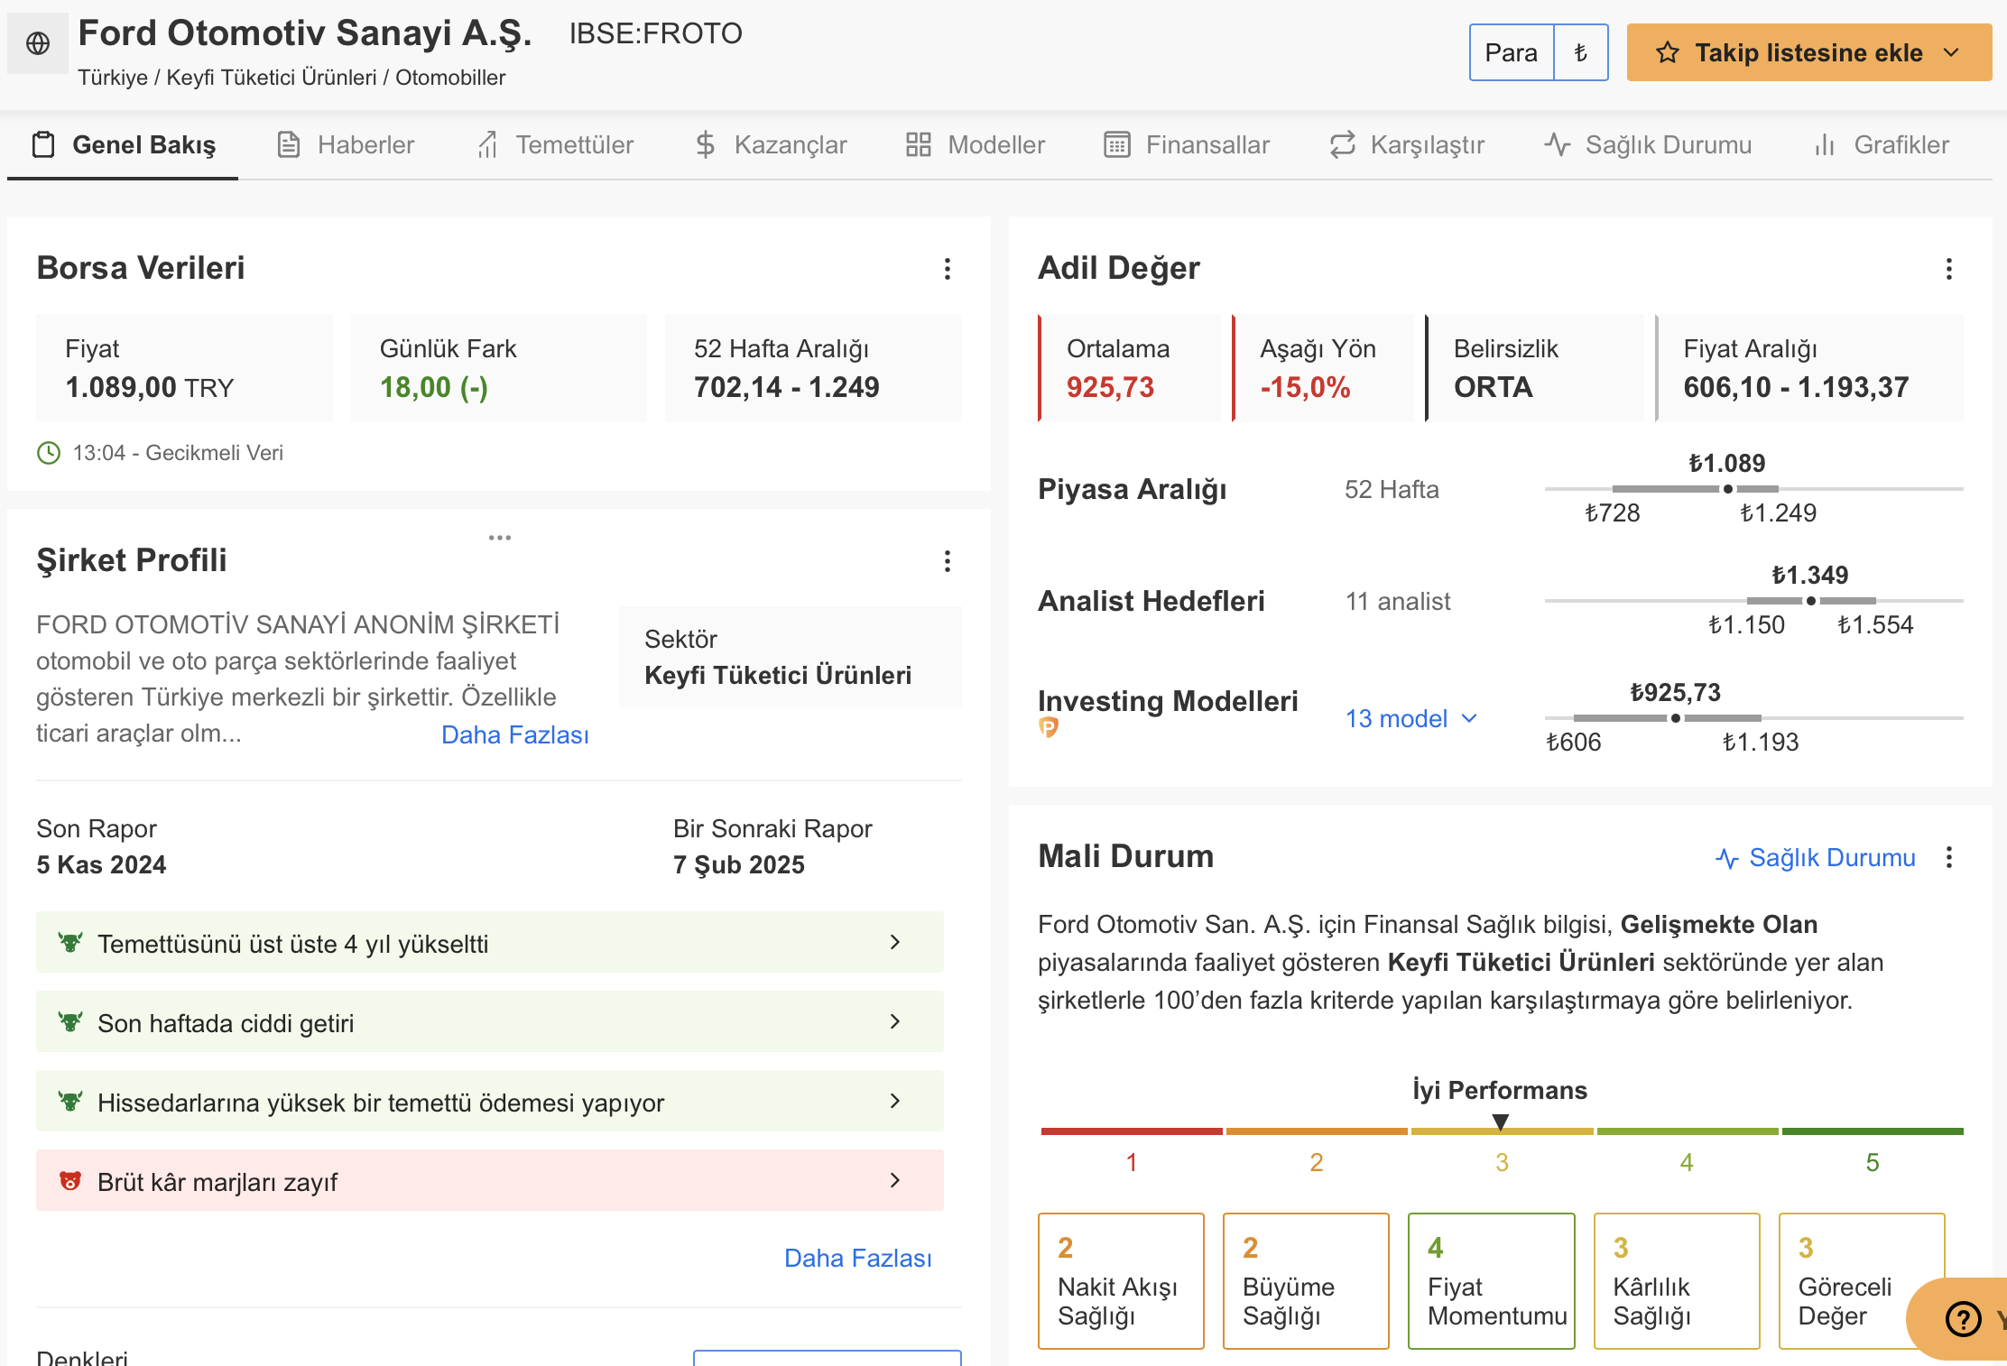
Task: Click the swap arrows icon next to Karşılaştır
Action: click(1343, 145)
